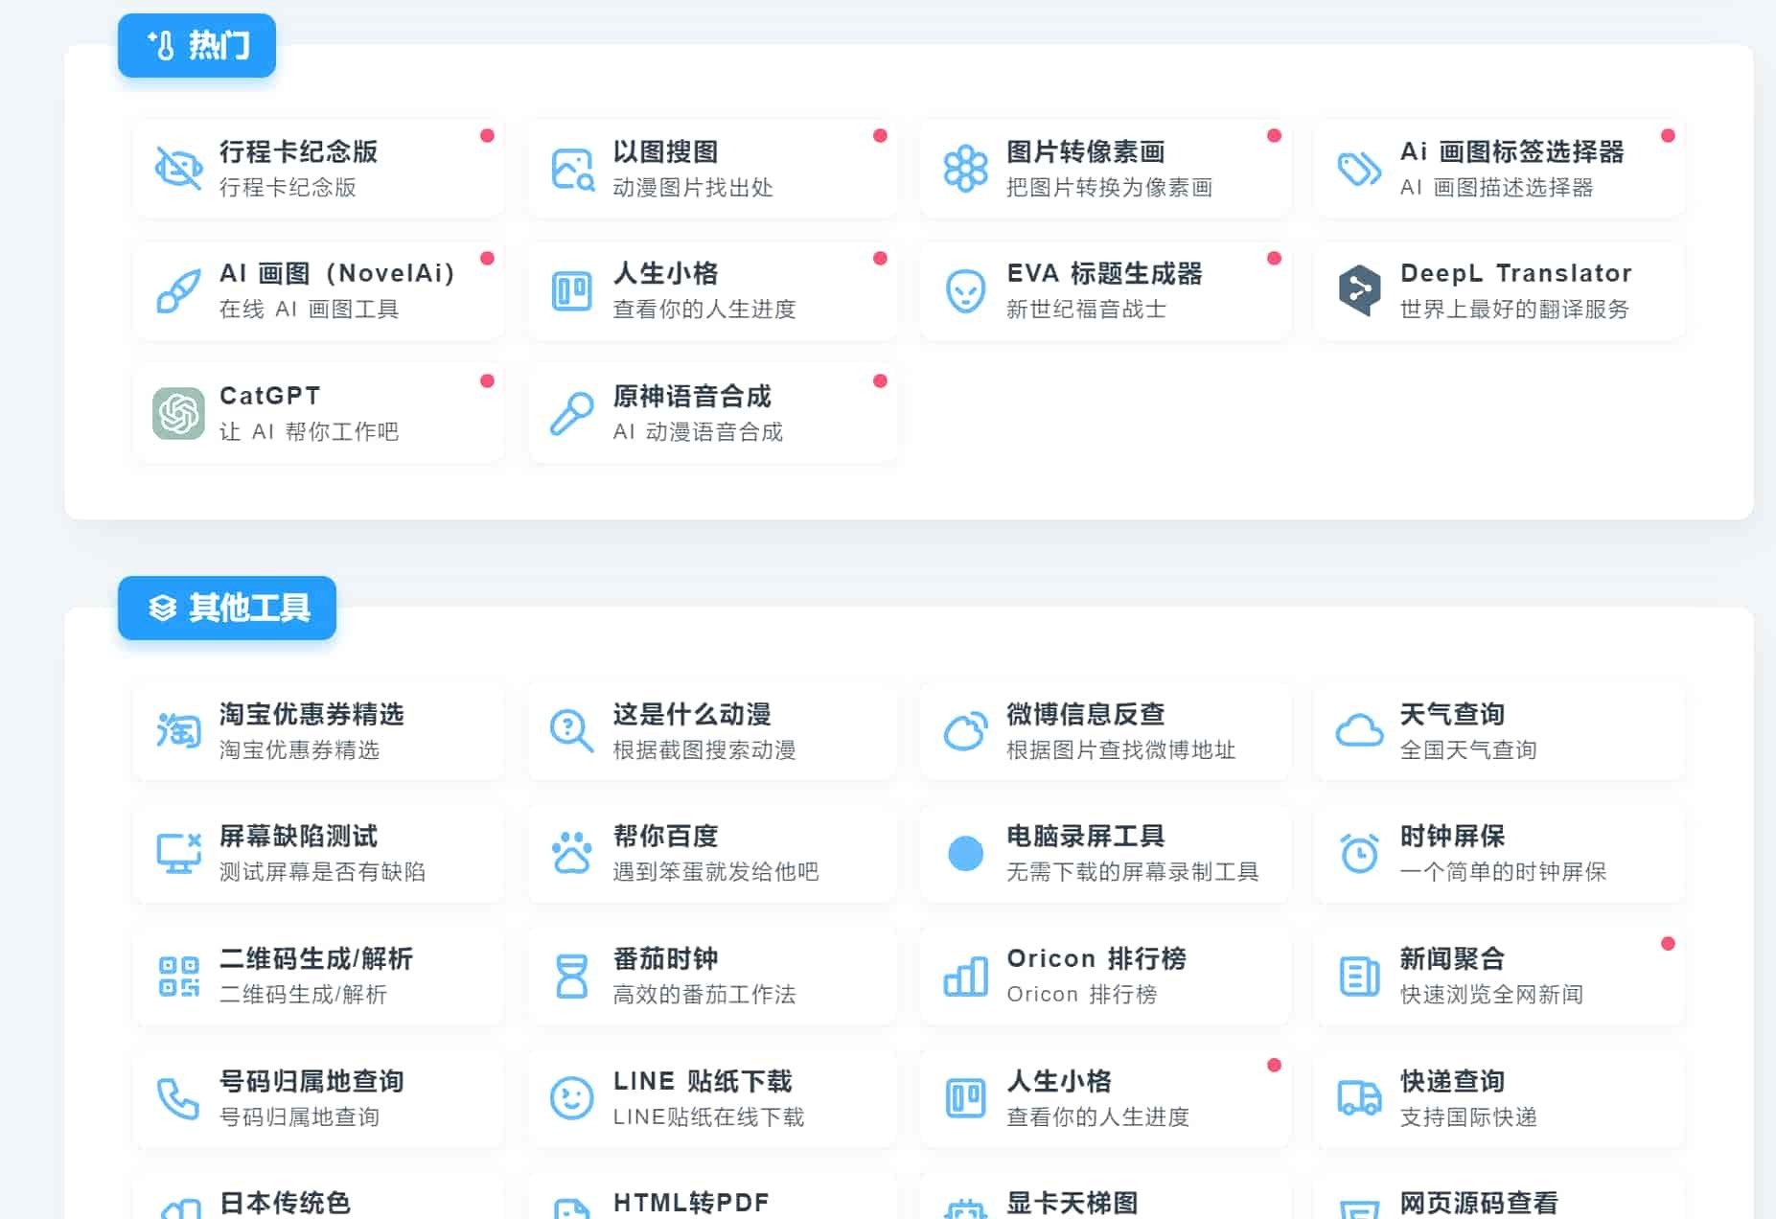This screenshot has height=1219, width=1776.
Task: Click the description text 世界上最好的翻译服务
Action: point(1514,309)
